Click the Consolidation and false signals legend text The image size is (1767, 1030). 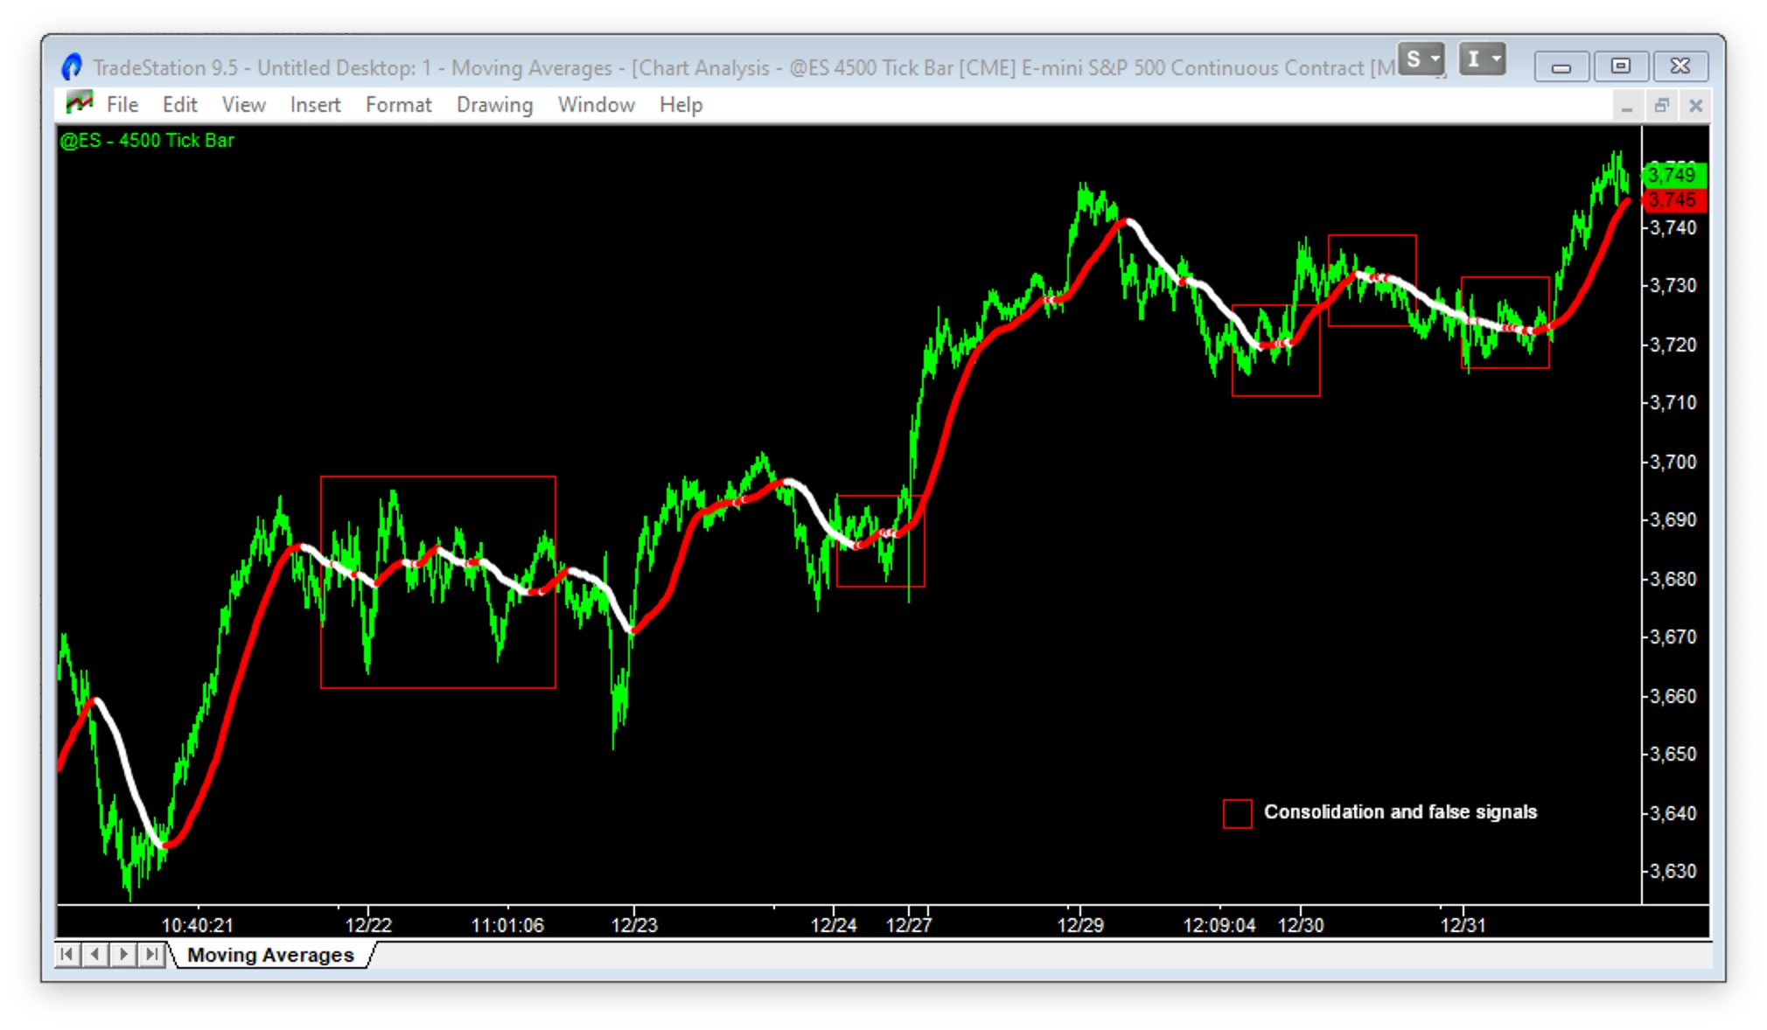click(x=1400, y=812)
